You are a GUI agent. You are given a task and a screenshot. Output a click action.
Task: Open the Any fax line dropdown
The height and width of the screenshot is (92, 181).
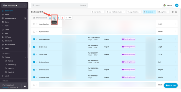(98, 12)
